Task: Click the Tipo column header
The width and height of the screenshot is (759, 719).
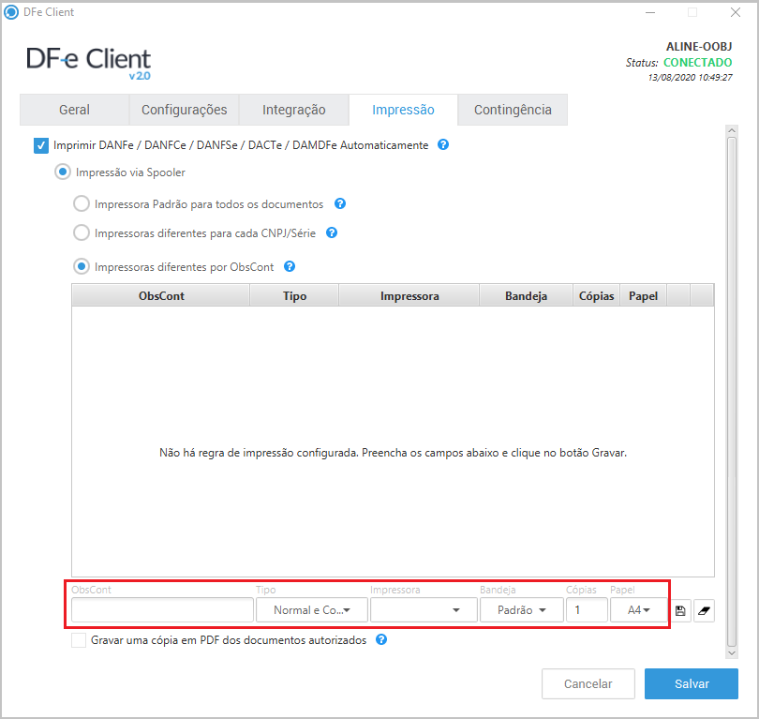Action: (x=294, y=296)
